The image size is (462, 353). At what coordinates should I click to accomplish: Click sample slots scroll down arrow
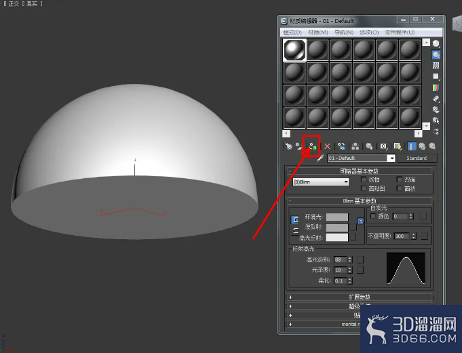click(426, 126)
